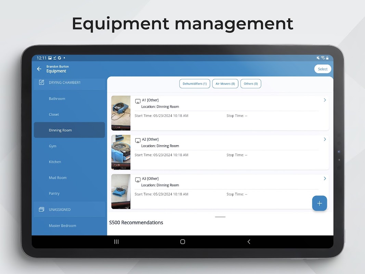365x274 pixels.
Task: Open the Pantry room
Action: tap(69, 194)
